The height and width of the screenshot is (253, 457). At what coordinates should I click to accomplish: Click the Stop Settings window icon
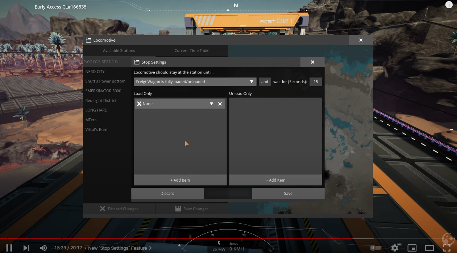(x=137, y=62)
